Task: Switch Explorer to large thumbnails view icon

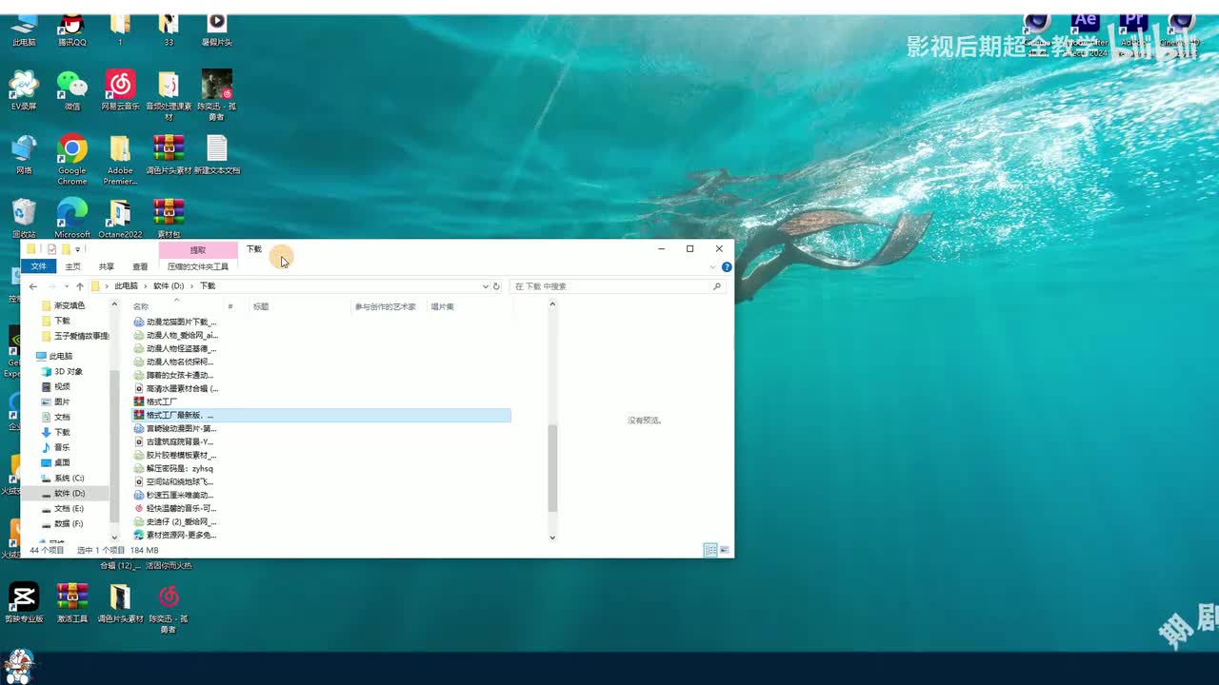Action: pos(725,550)
